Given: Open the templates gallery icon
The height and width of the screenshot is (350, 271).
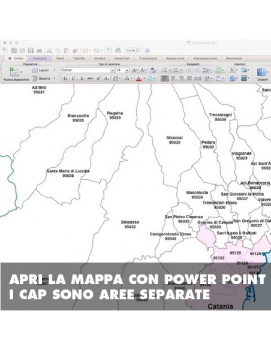Looking at the screenshot, I should coord(14,50).
